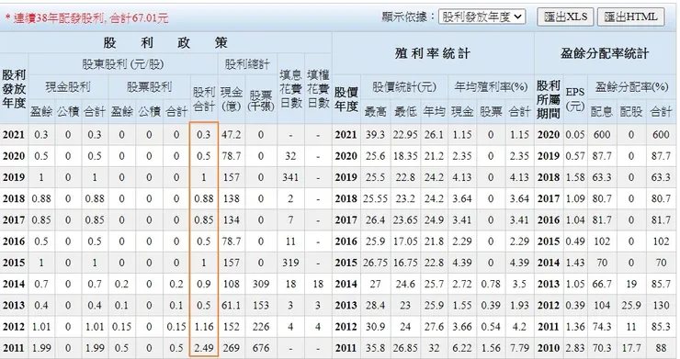This screenshot has width=680, height=359.
Task: Select the 2013 dividend year row label
Action: click(14, 305)
